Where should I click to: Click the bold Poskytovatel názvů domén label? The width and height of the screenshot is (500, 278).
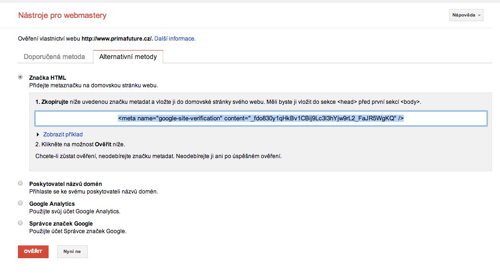[66, 184]
